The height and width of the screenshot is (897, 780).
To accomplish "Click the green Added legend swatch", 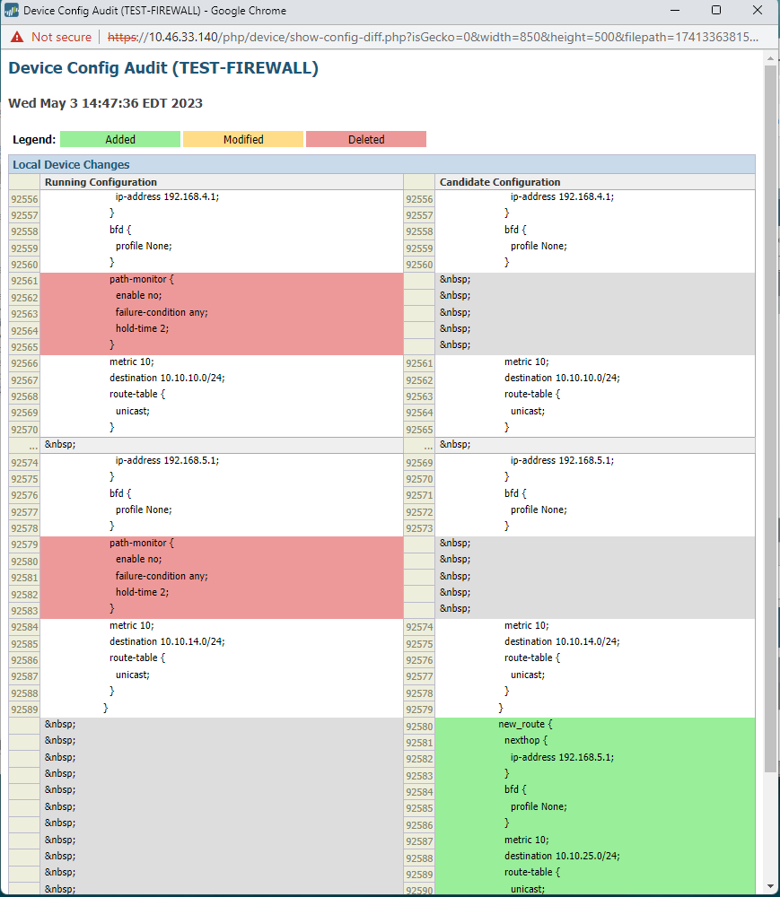I will 120,139.
